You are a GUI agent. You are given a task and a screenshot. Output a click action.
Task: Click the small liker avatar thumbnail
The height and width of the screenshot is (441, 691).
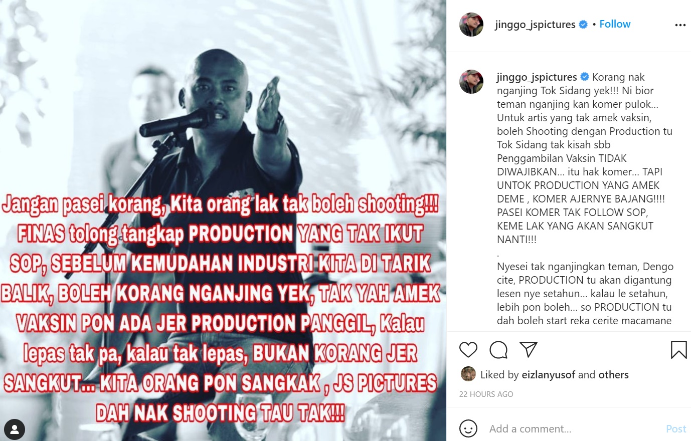468,374
